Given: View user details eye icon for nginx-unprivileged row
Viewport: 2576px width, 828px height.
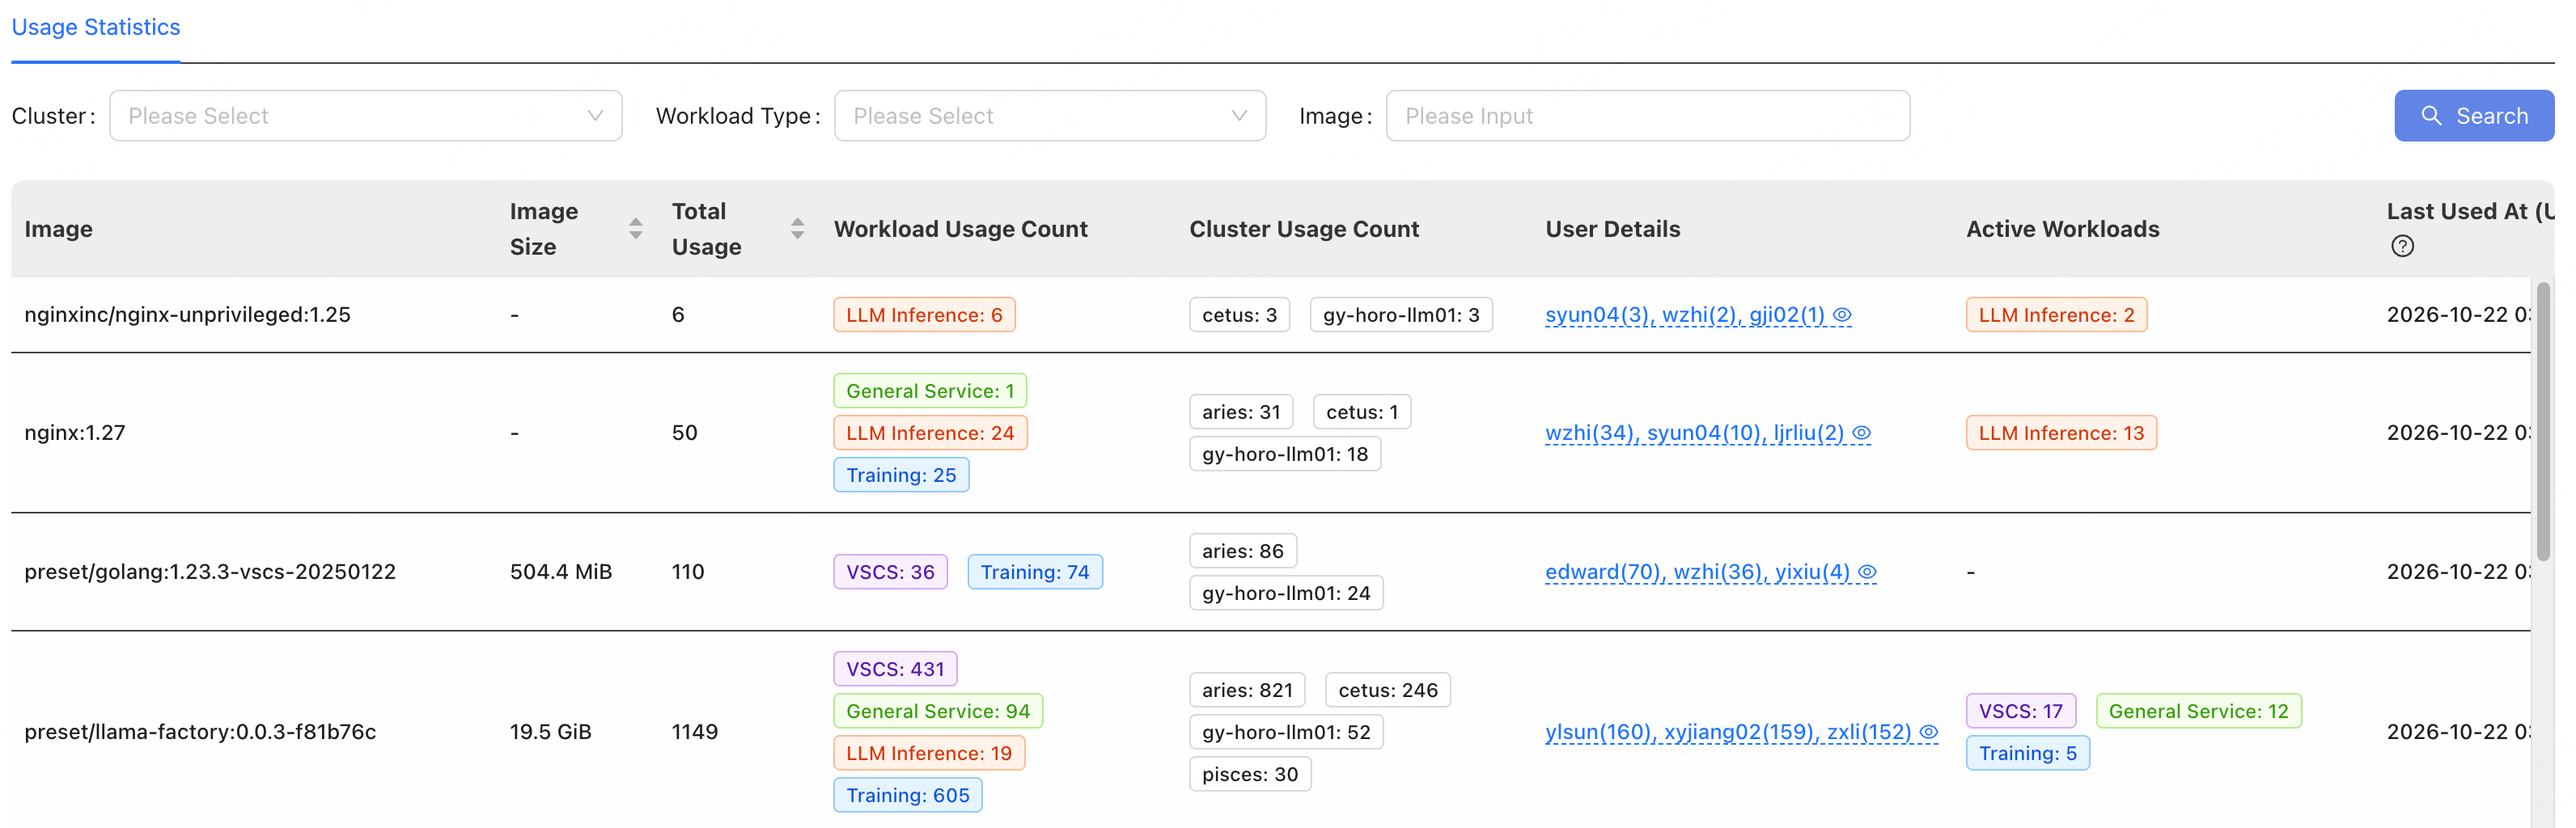Looking at the screenshot, I should tap(1842, 315).
